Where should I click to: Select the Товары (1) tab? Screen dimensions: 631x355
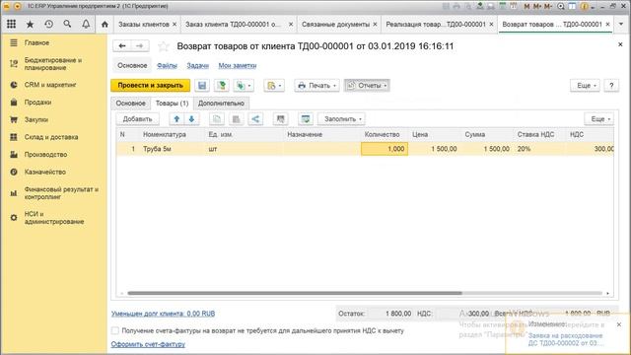(x=172, y=103)
